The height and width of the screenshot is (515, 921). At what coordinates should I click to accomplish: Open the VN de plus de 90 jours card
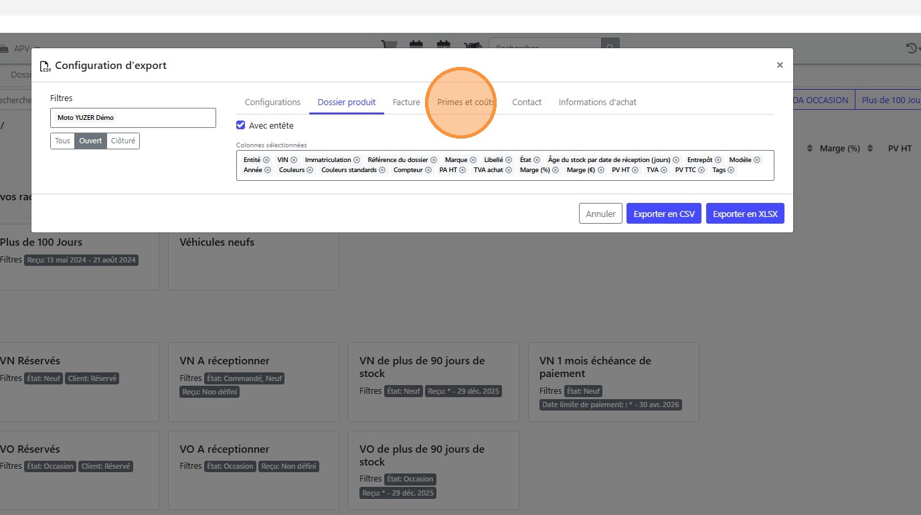[434, 382]
